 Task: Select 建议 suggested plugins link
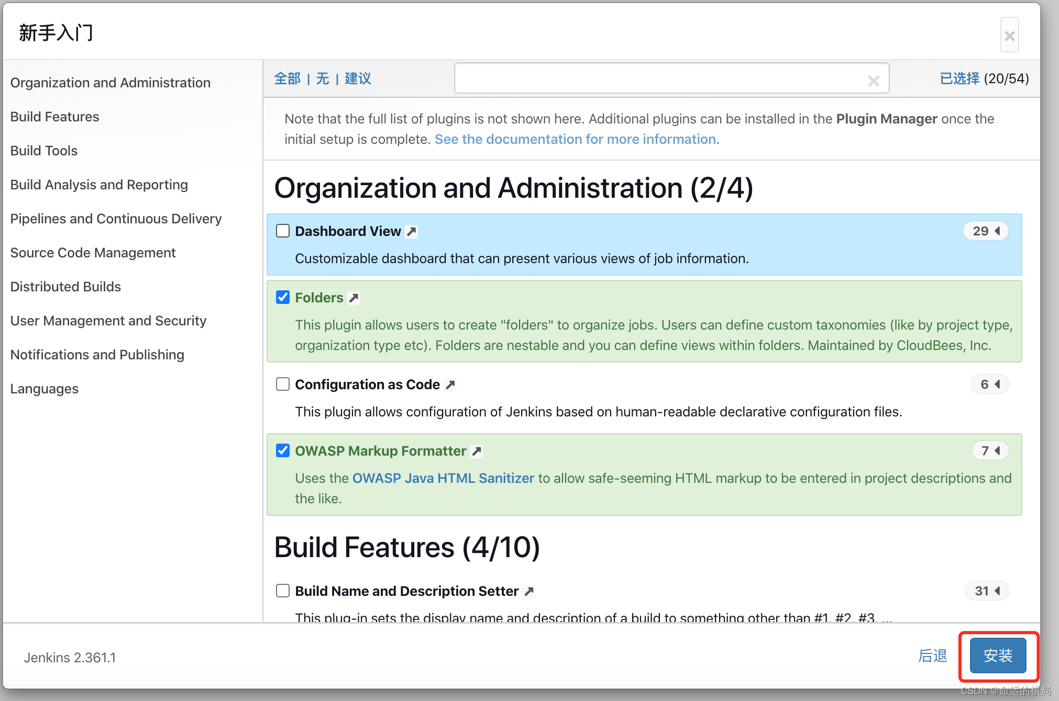pos(358,78)
